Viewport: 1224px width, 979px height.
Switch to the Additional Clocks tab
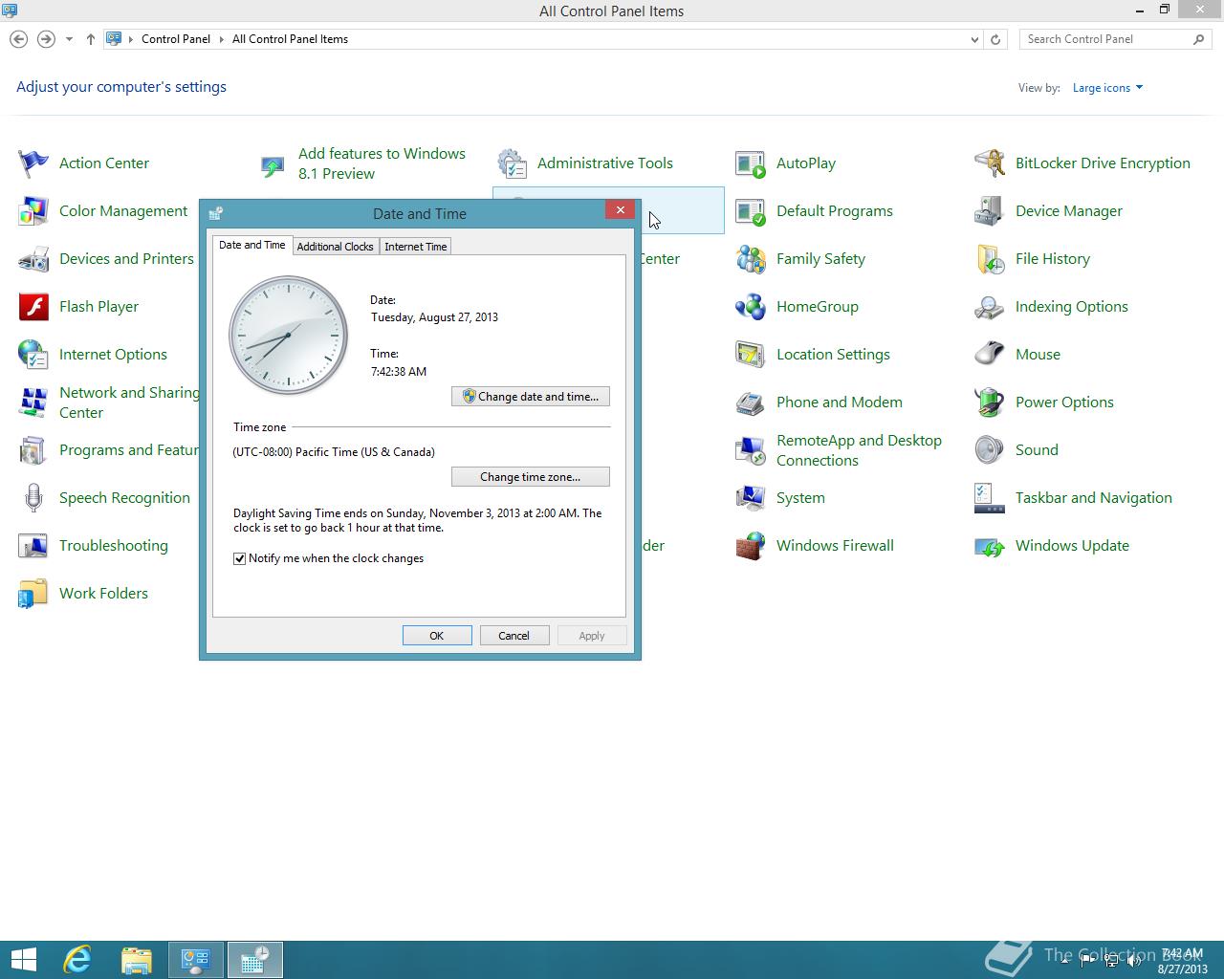pos(335,247)
